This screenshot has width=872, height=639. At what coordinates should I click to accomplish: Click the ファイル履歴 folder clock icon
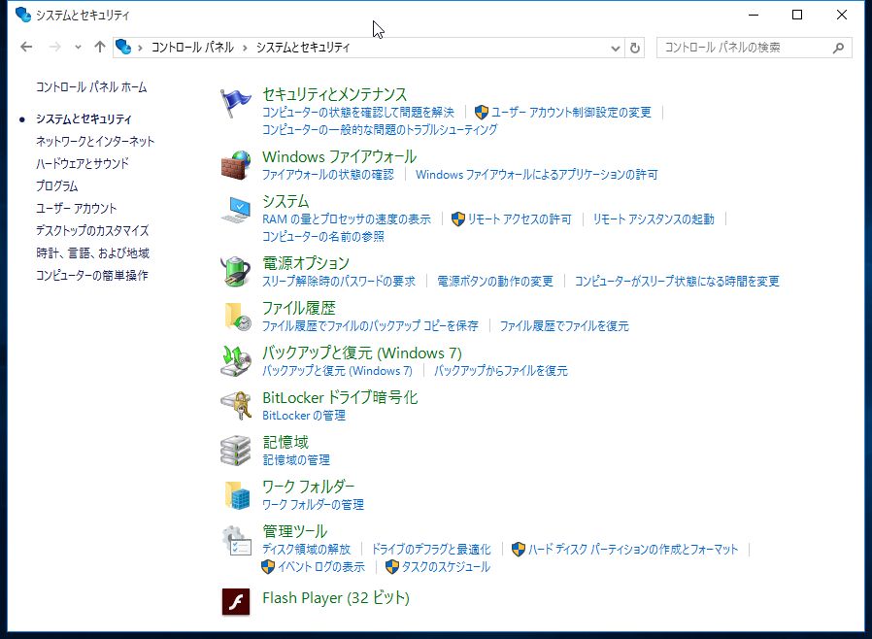[238, 317]
